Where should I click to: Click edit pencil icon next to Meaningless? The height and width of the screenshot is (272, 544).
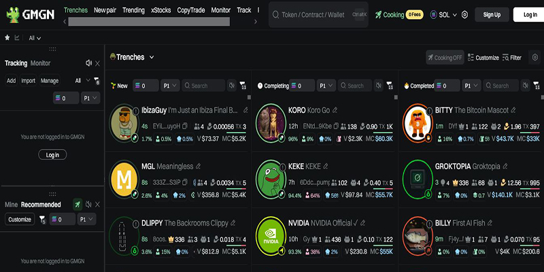click(x=198, y=166)
